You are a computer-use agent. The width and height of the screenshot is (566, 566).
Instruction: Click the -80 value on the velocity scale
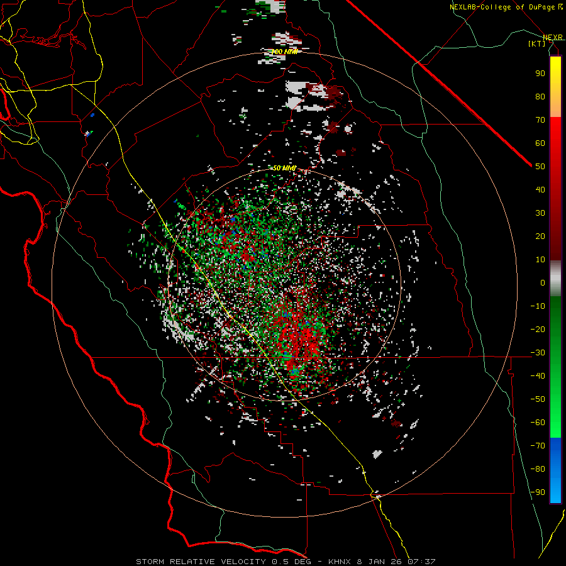coord(538,469)
